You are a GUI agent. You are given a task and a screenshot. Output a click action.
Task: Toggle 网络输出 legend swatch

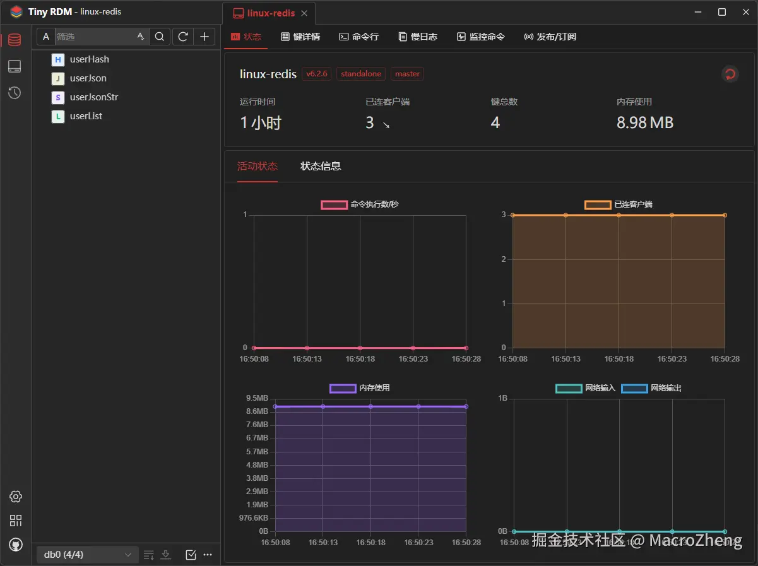click(634, 388)
